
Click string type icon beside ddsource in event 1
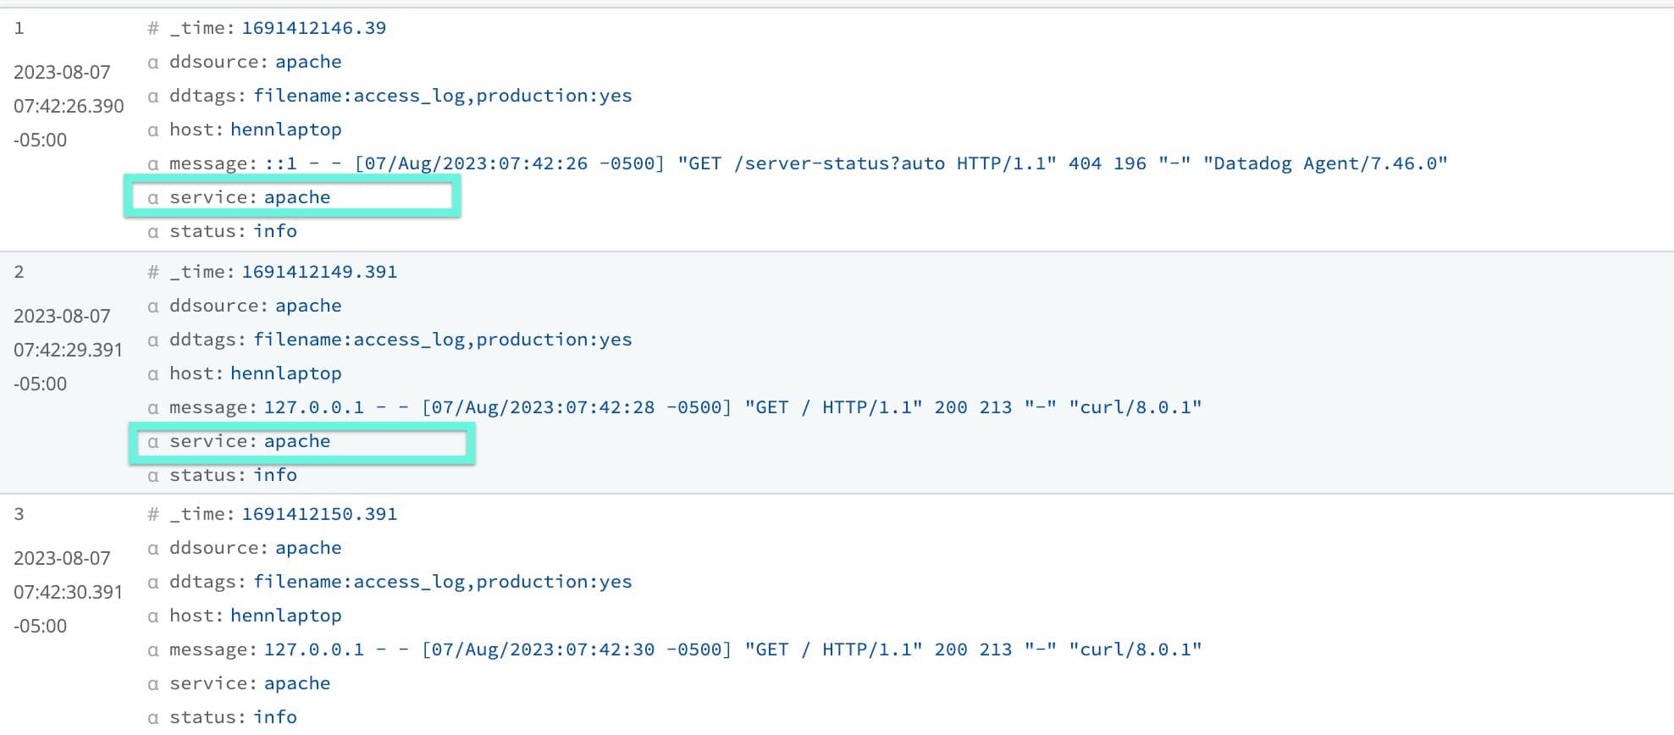tap(153, 63)
